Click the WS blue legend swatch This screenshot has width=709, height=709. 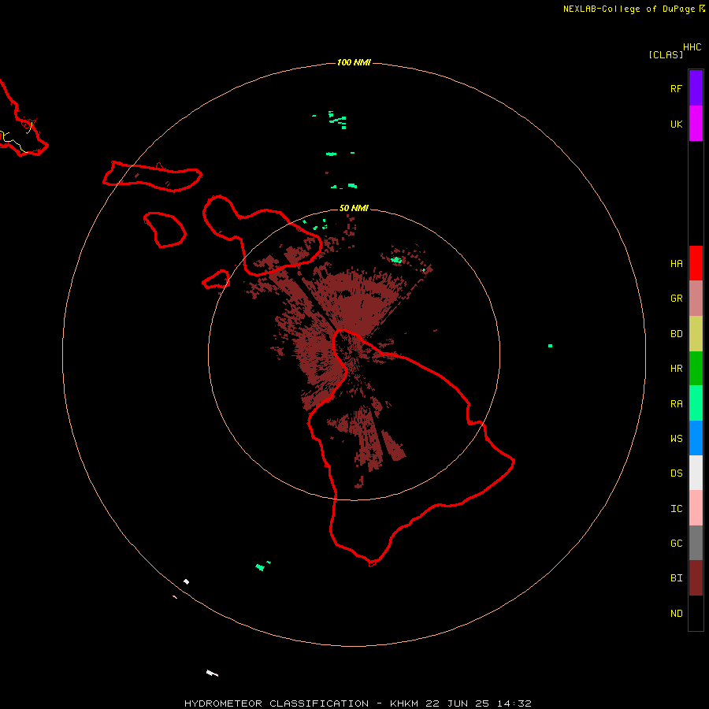tap(696, 438)
